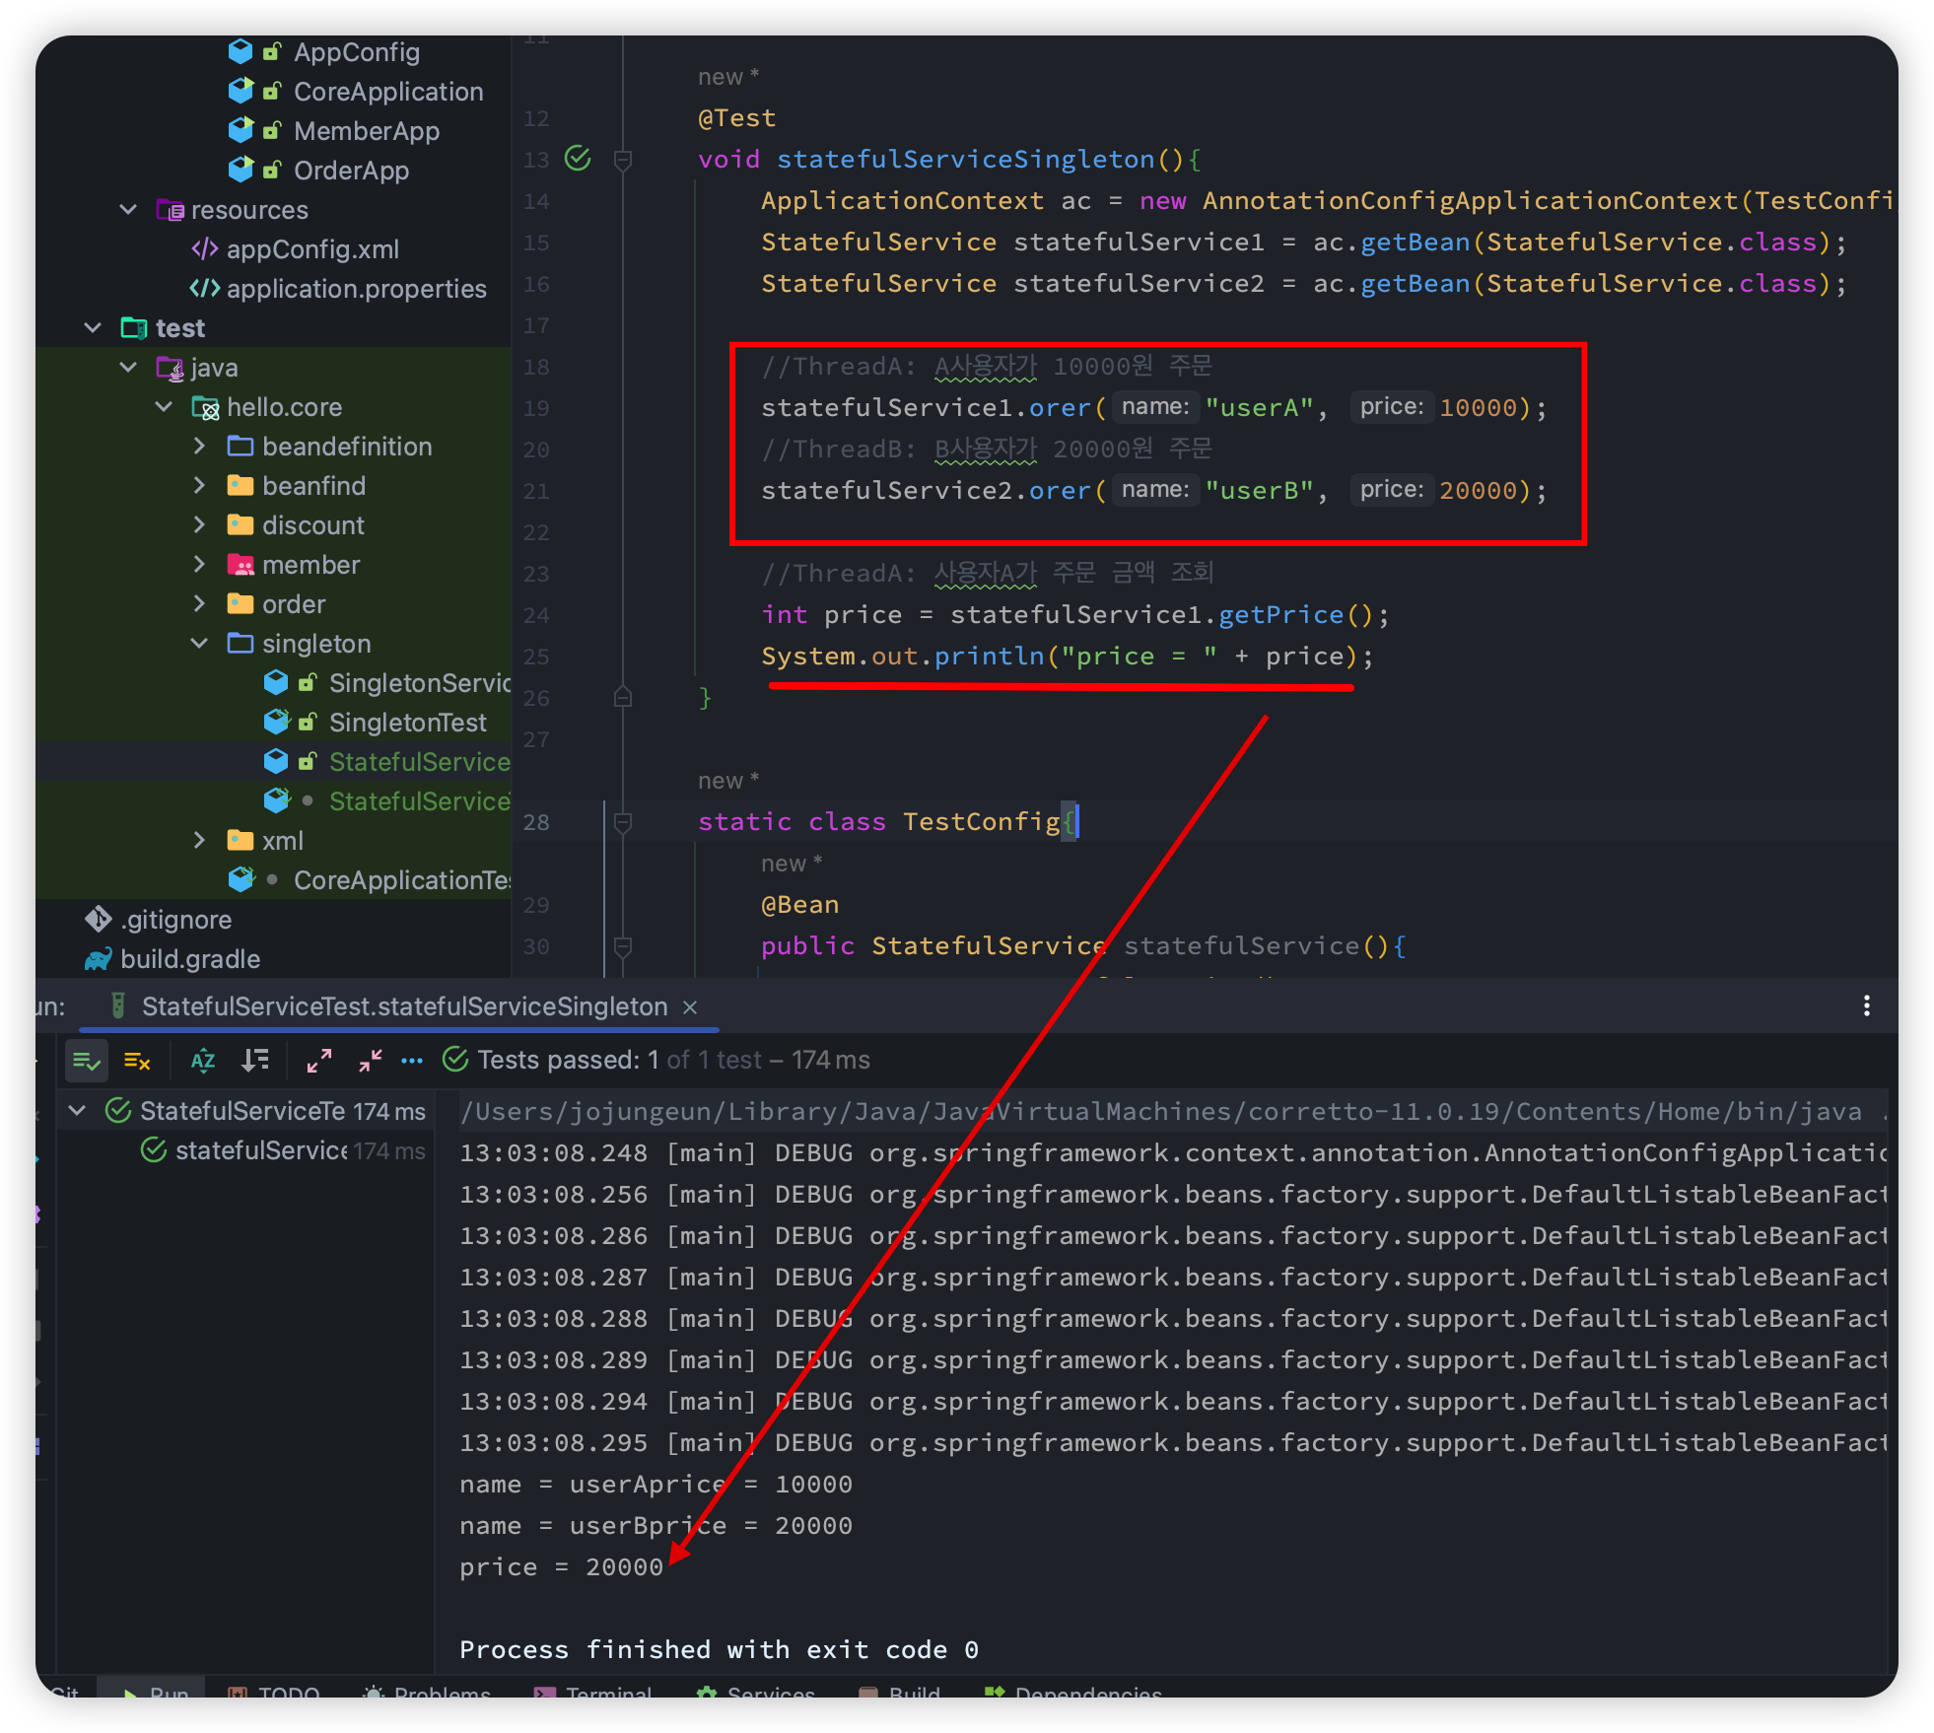Click the run test gutter icon

point(578,159)
